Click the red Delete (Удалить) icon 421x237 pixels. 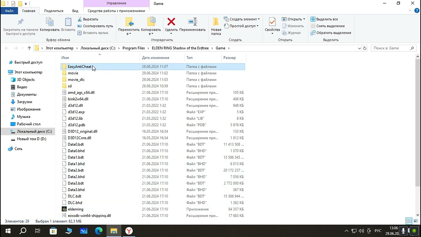click(171, 22)
